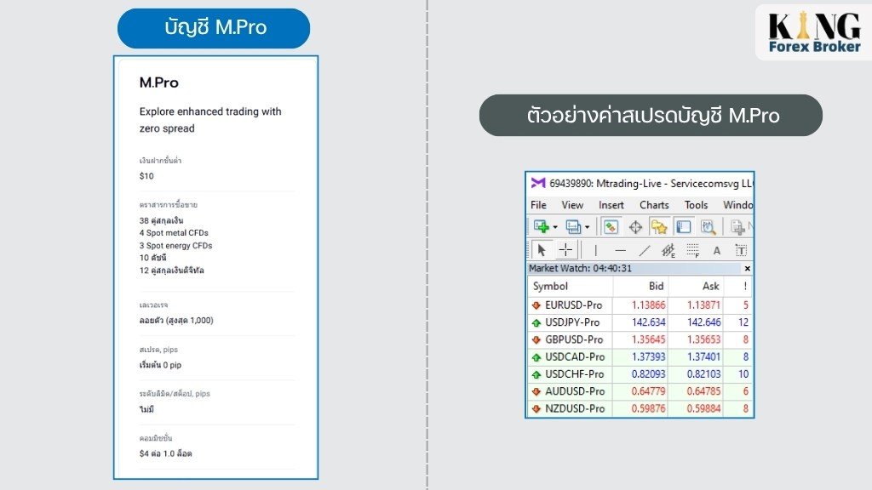
Task: Click the New Order toolbar icon
Action: tap(738, 226)
